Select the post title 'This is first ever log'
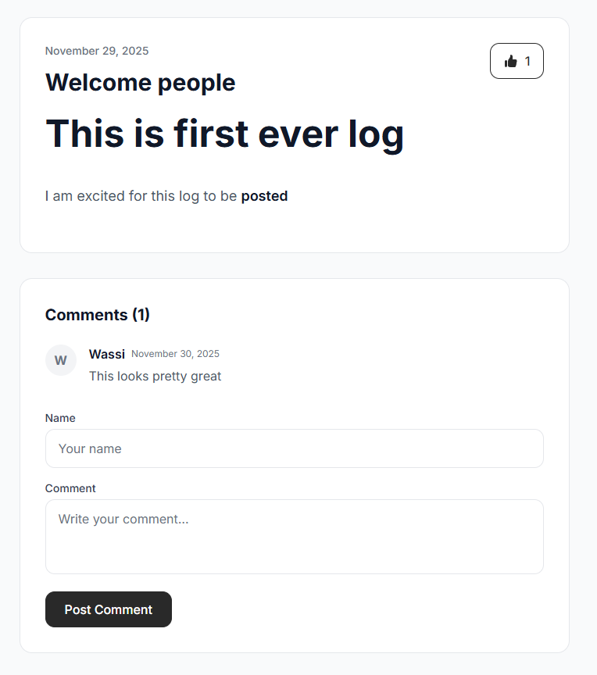597x675 pixels. 225,134
